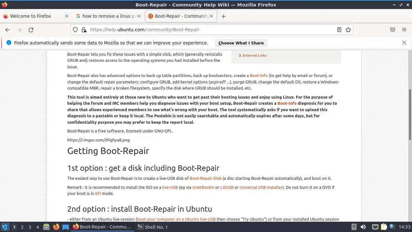
Task: Open tracking protection shield icon
Action: coord(75,30)
